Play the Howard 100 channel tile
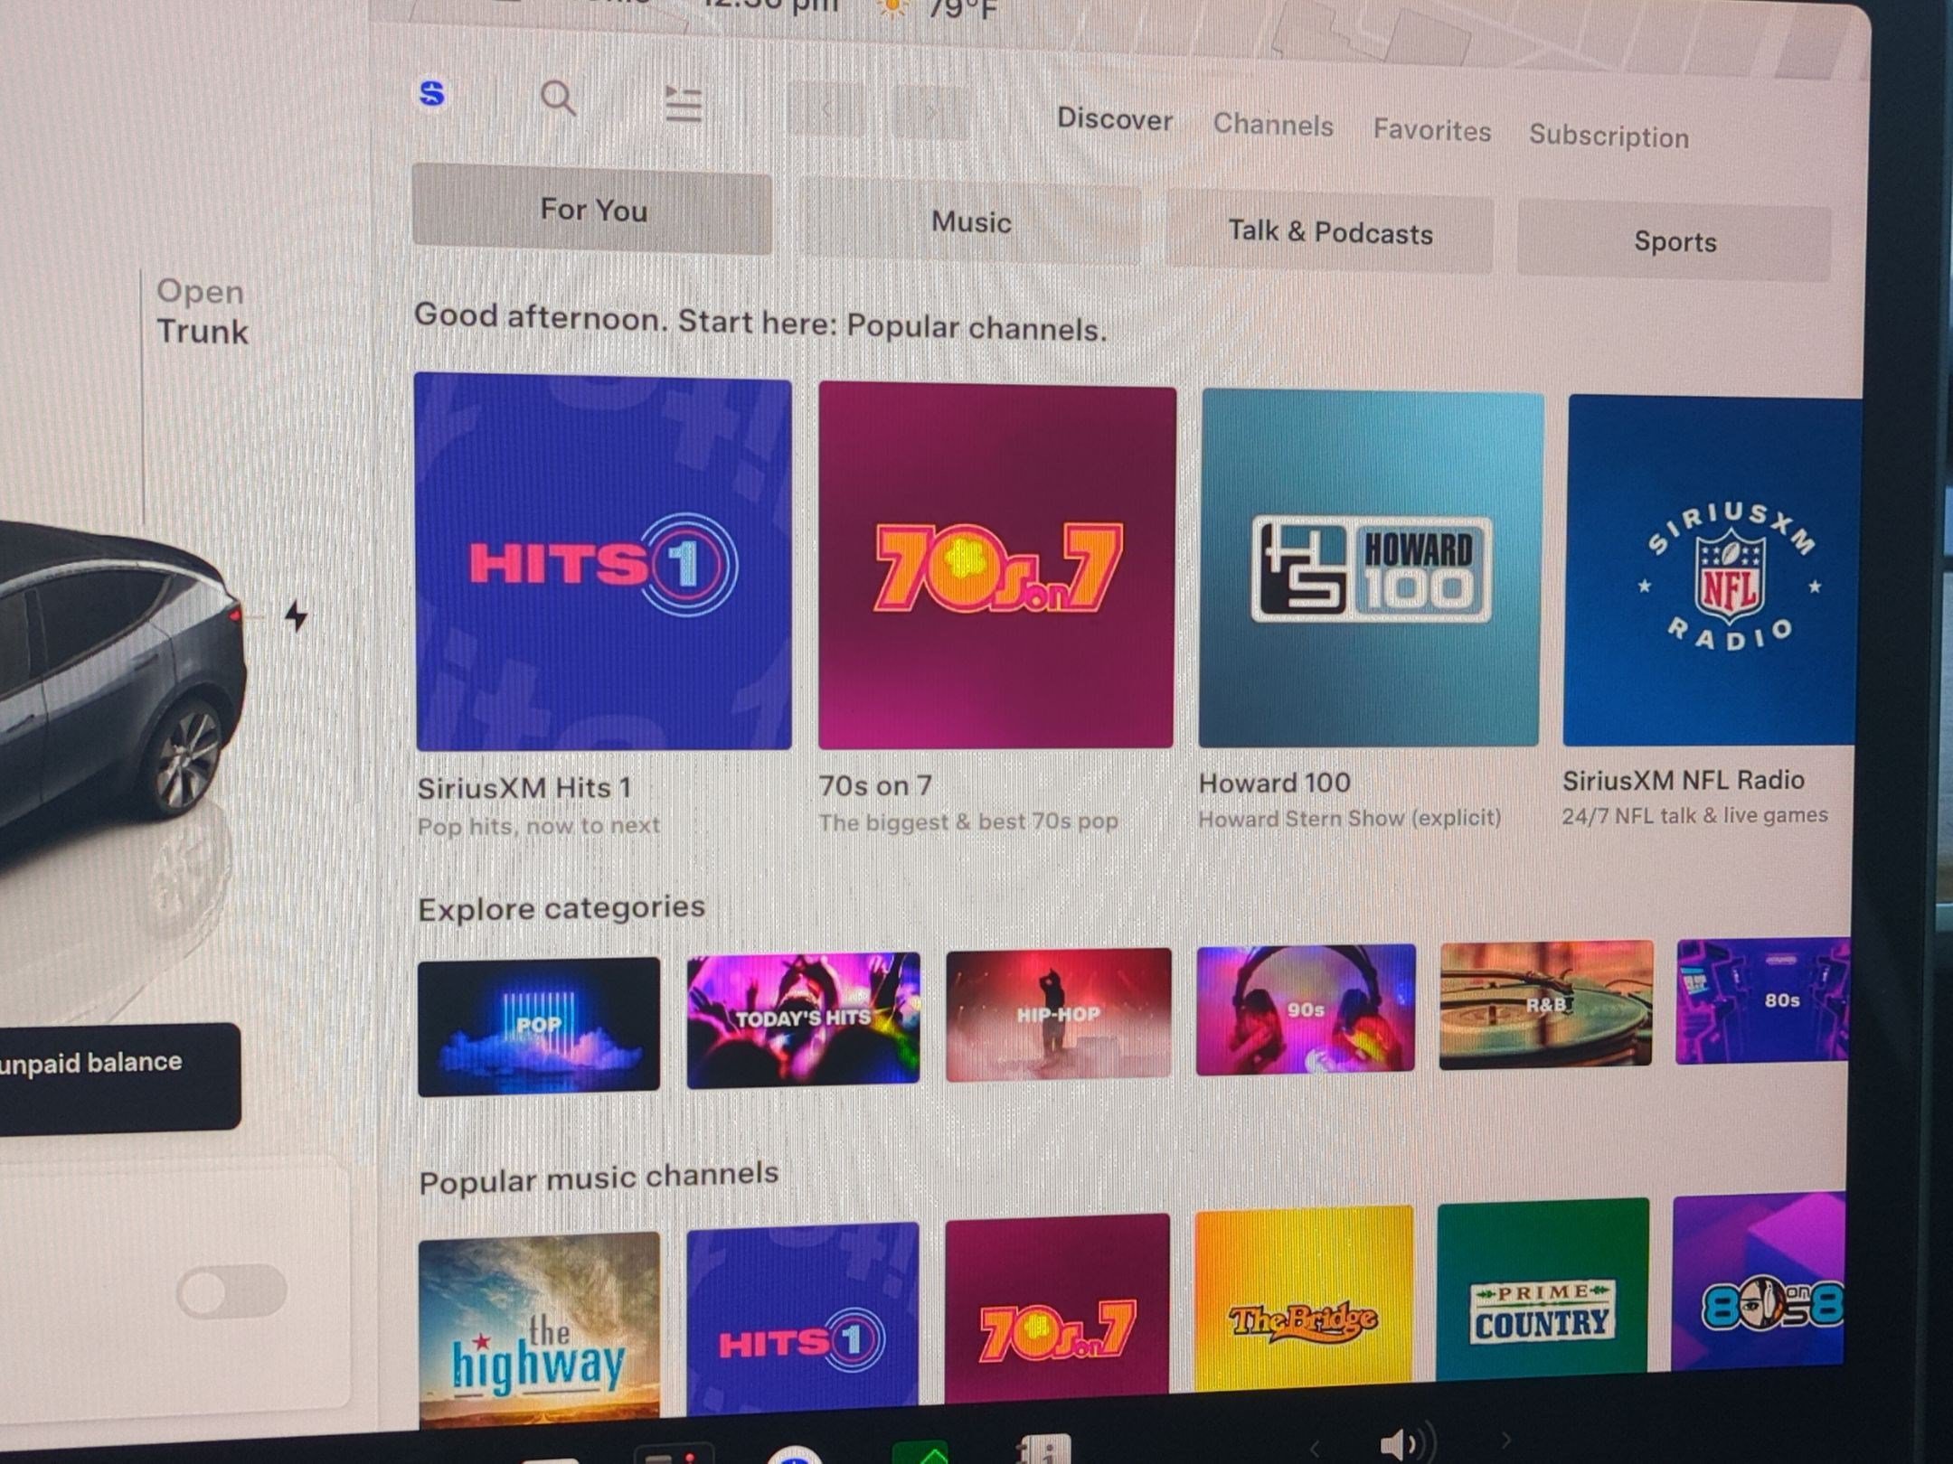1953x1464 pixels. pos(1371,569)
